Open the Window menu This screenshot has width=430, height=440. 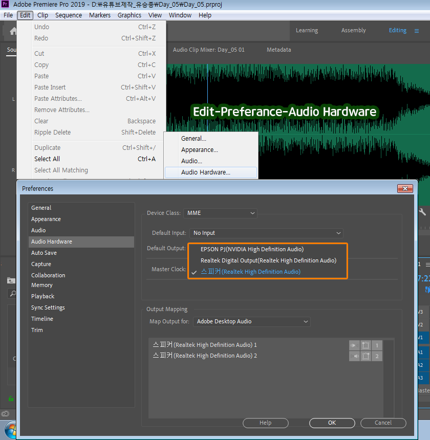point(180,15)
